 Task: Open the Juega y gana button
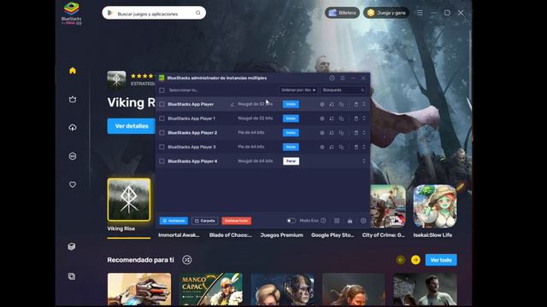tap(386, 13)
